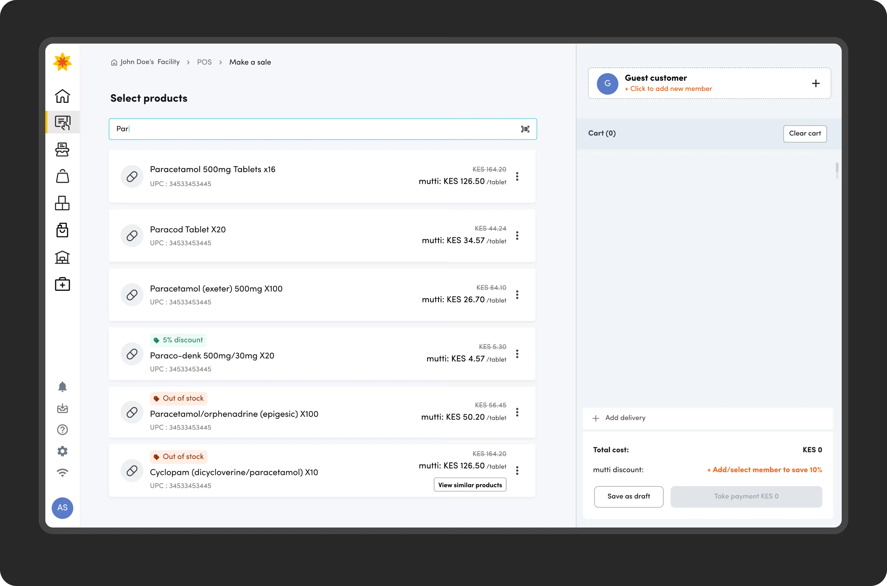Image resolution: width=887 pixels, height=586 pixels.
Task: Open the sidebar clipboard bag with smile icon
Action: [62, 230]
